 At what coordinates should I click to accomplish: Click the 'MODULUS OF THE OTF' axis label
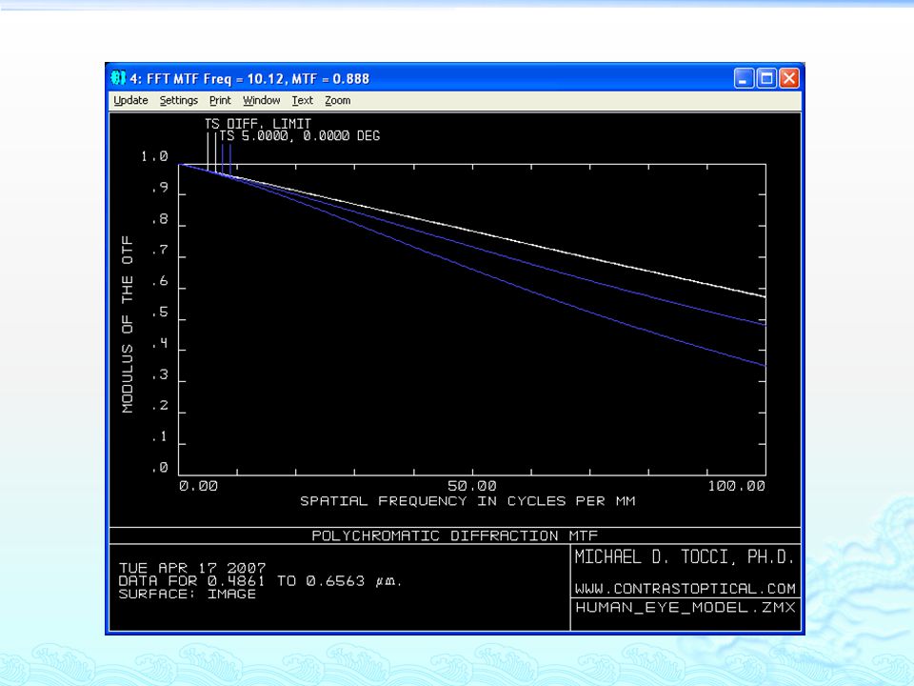127,324
